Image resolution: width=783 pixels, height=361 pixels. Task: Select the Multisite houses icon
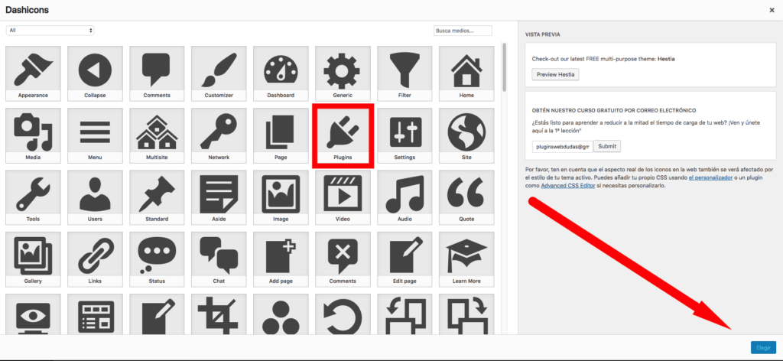[x=157, y=135]
